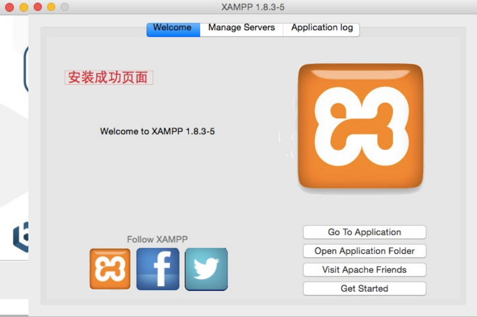Open the Facebook follow icon
Screen dimensions: 477x317
pyautogui.click(x=158, y=269)
